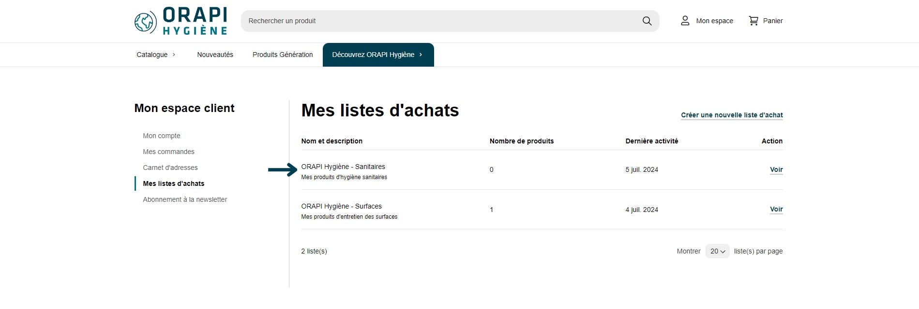Click Voir for the Surfaces list
The image size is (919, 309).
pyautogui.click(x=776, y=209)
